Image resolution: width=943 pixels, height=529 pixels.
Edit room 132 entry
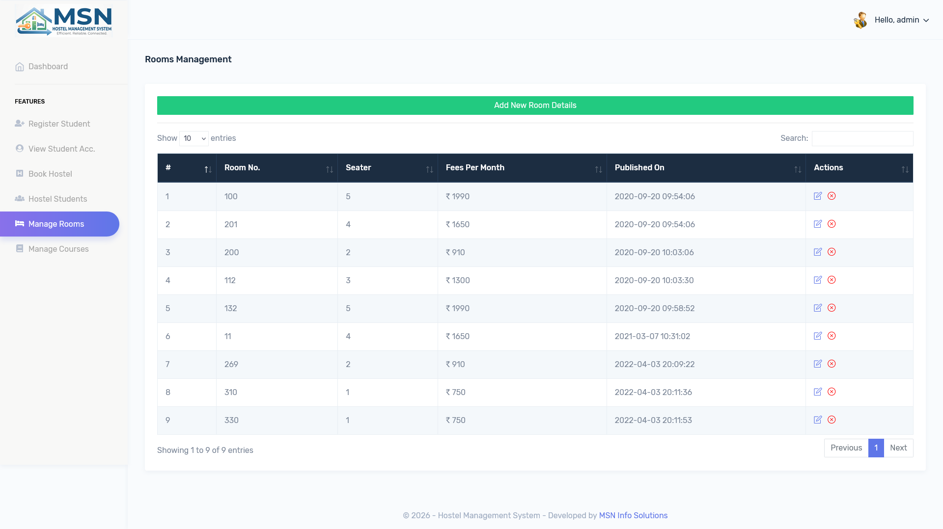[818, 308]
